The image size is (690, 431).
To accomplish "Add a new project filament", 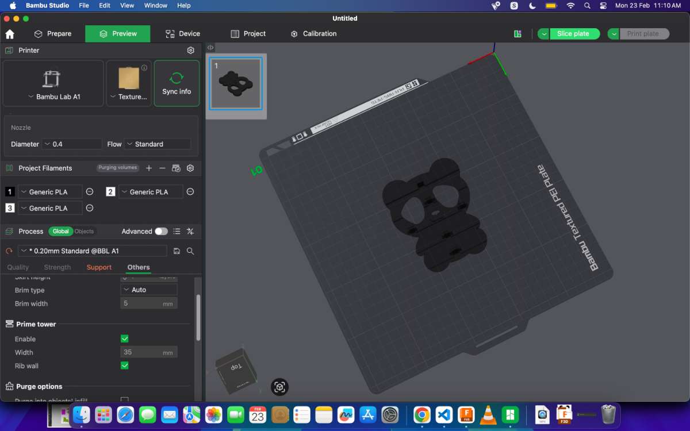I will click(x=149, y=168).
